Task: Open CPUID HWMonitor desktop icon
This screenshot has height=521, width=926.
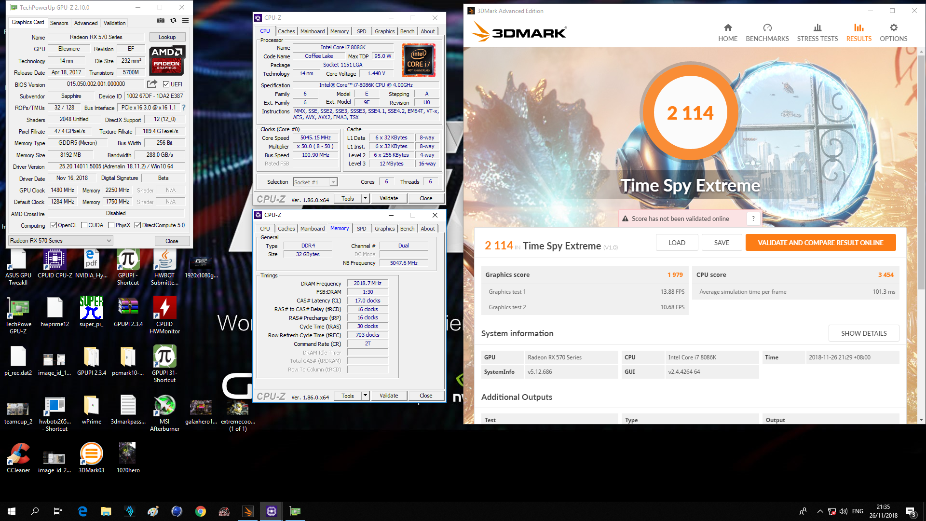Action: click(164, 315)
